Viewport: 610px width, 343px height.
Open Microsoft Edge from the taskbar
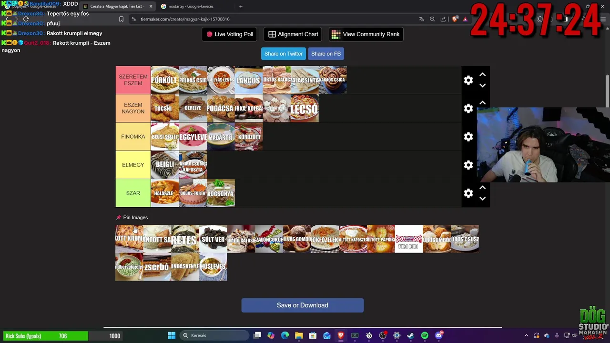coord(285,335)
